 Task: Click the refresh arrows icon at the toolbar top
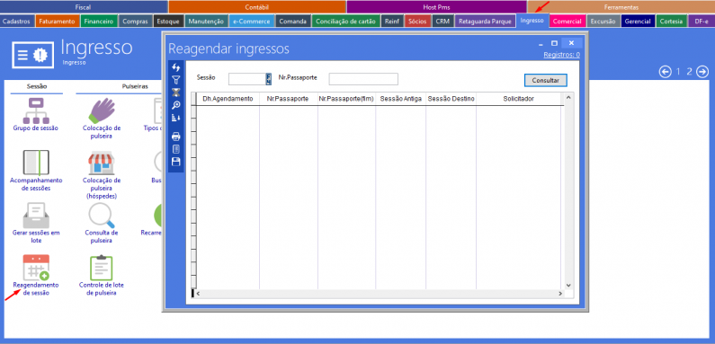coord(175,67)
